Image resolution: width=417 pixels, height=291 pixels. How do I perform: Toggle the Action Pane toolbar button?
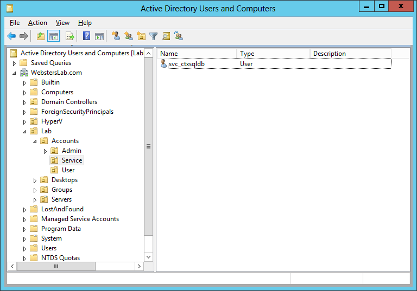(x=99, y=36)
